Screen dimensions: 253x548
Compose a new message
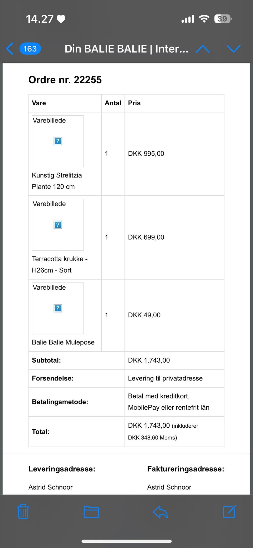point(229,511)
